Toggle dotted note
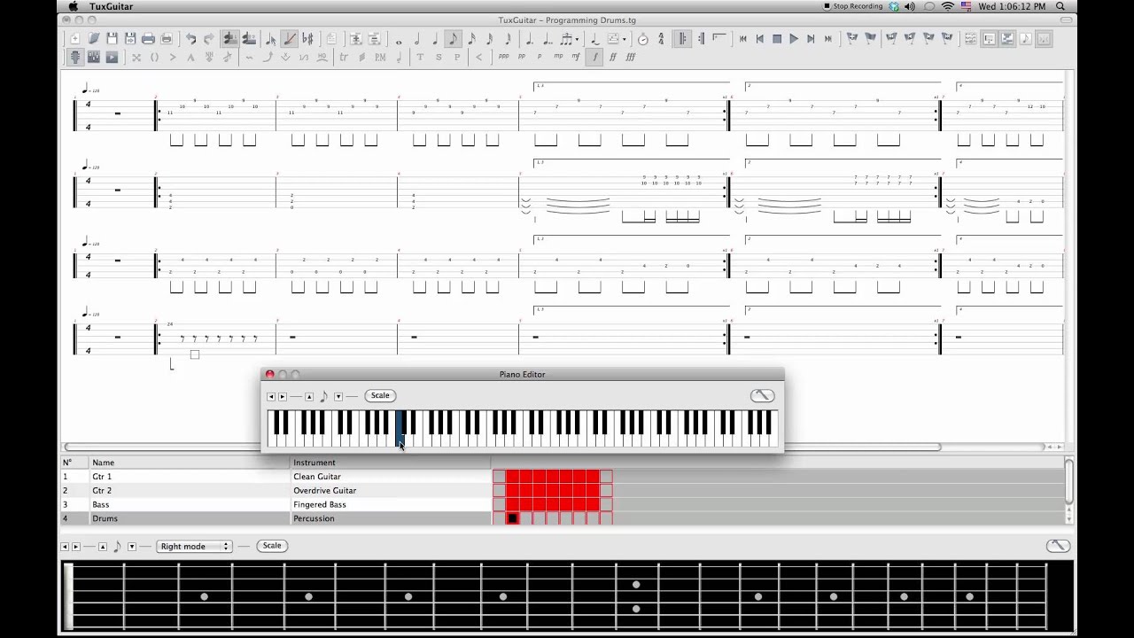Viewport: 1134px width, 638px height. [x=529, y=39]
